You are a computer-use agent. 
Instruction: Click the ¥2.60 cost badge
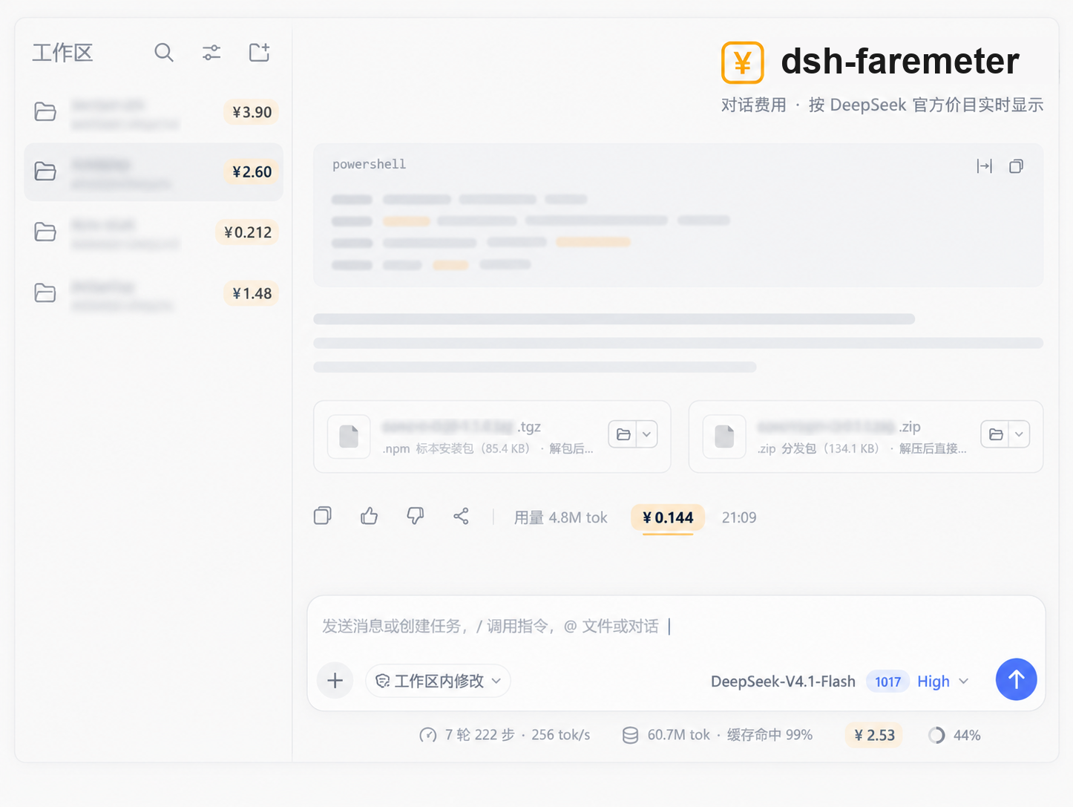click(252, 171)
